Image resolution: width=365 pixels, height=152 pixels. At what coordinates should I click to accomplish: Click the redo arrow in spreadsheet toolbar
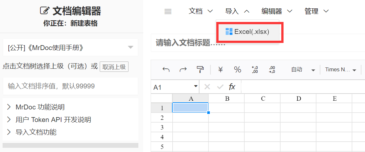[x=183, y=69]
